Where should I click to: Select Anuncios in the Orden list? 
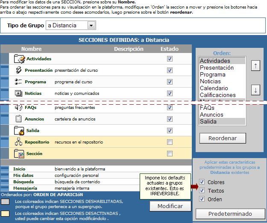(x=222, y=114)
